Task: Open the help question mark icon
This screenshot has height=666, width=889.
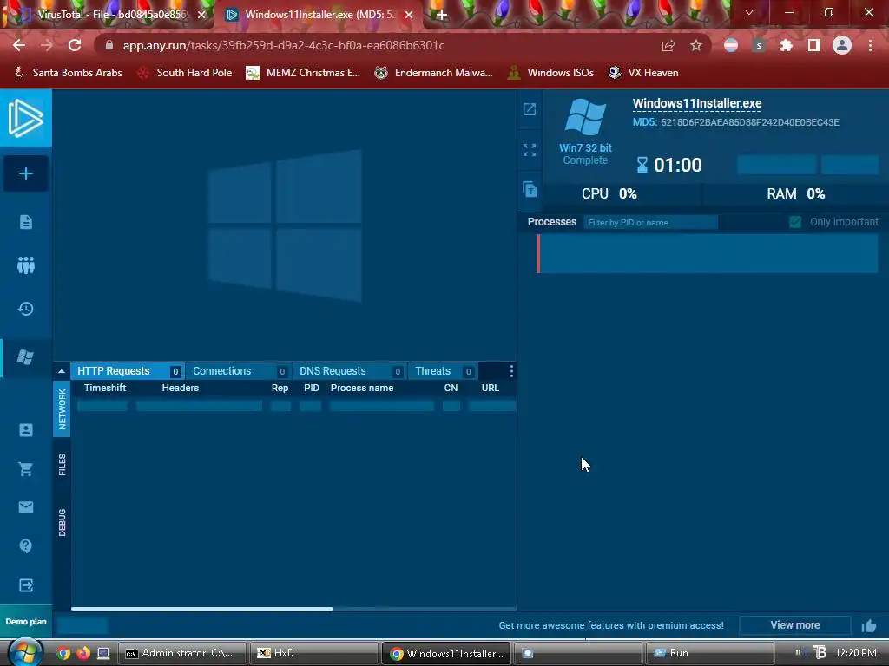Action: 25,545
